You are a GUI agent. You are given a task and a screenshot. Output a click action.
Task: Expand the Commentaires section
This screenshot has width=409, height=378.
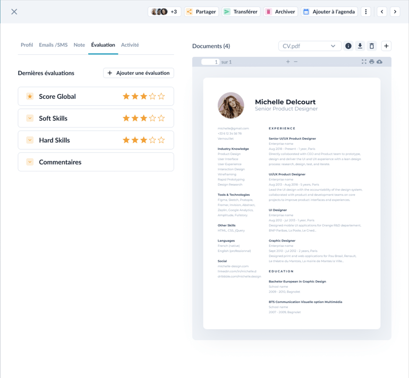(30, 162)
